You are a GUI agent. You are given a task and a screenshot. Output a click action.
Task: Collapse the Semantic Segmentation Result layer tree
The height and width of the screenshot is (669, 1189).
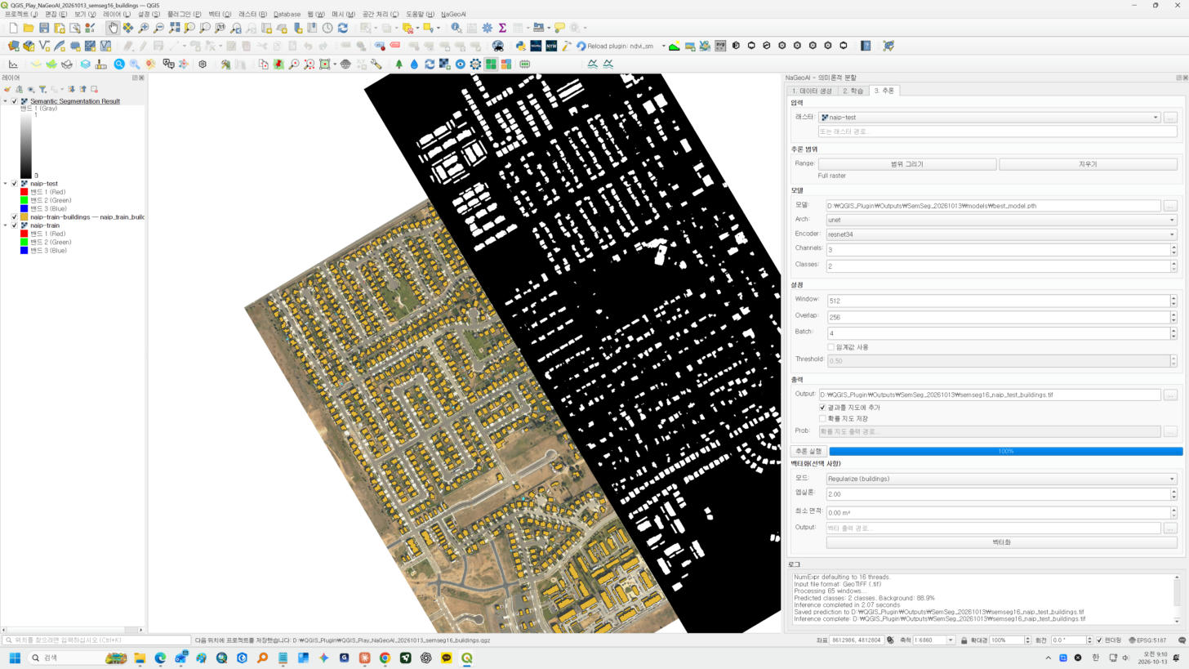(5, 101)
